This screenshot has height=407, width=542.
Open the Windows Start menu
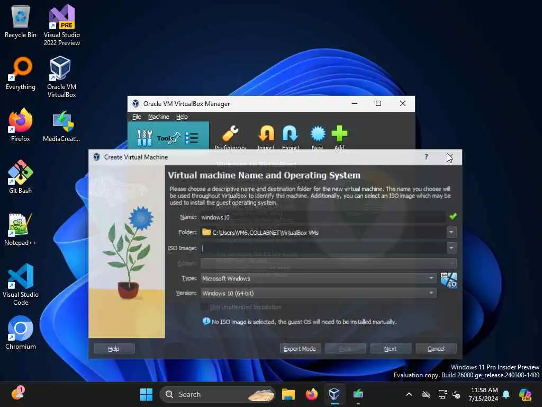(x=146, y=394)
